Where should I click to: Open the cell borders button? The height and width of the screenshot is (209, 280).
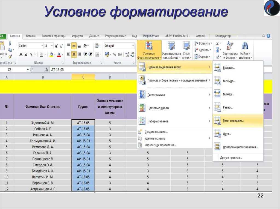pyautogui.click(x=41, y=54)
